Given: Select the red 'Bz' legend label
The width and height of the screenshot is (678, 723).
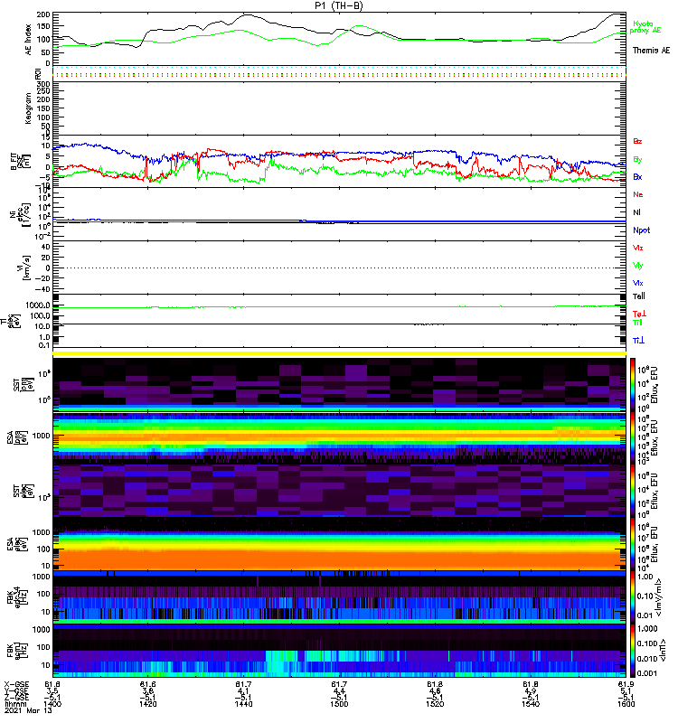Looking at the screenshot, I should point(637,141).
